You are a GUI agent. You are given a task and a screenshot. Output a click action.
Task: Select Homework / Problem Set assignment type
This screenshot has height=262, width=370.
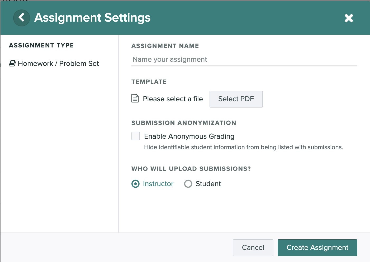tap(54, 64)
